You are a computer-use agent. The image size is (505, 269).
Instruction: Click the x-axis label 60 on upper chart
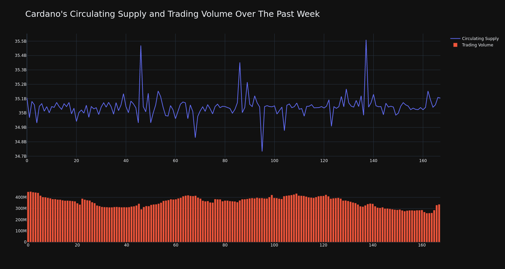[x=175, y=161]
